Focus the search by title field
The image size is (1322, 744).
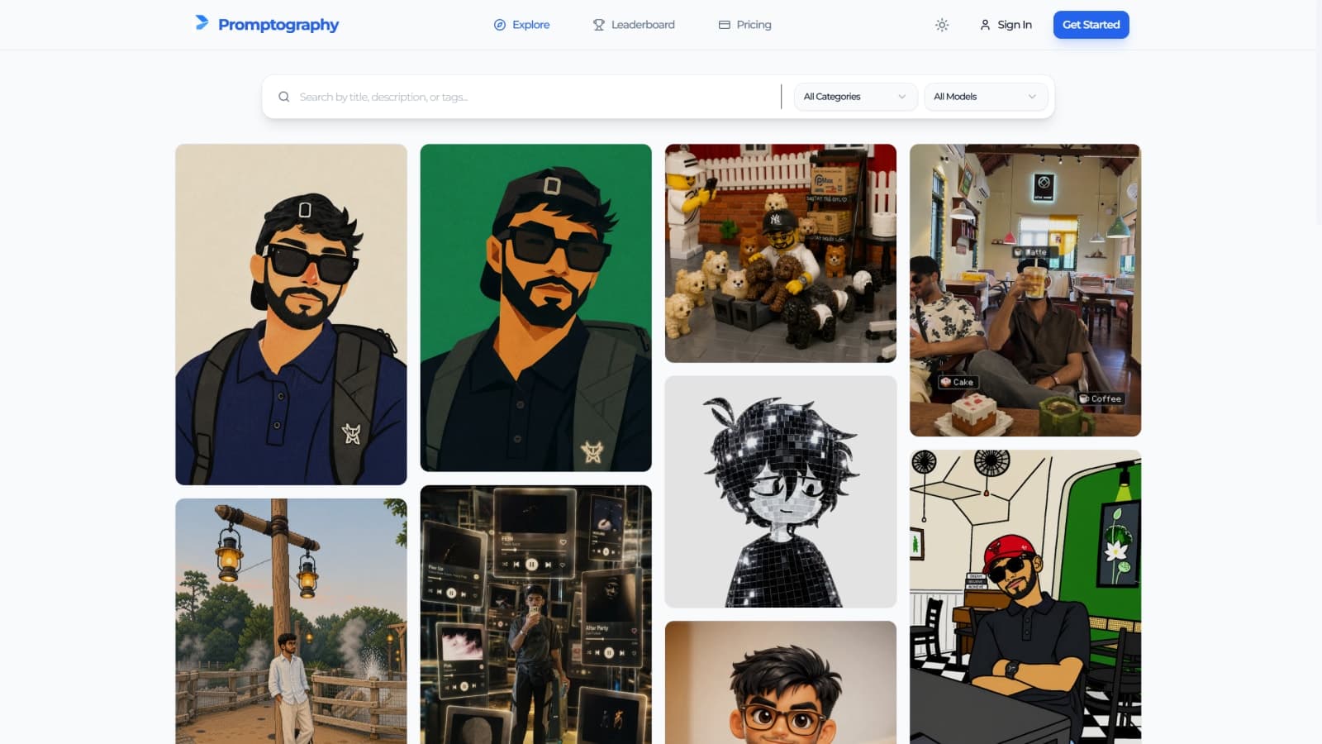click(533, 97)
